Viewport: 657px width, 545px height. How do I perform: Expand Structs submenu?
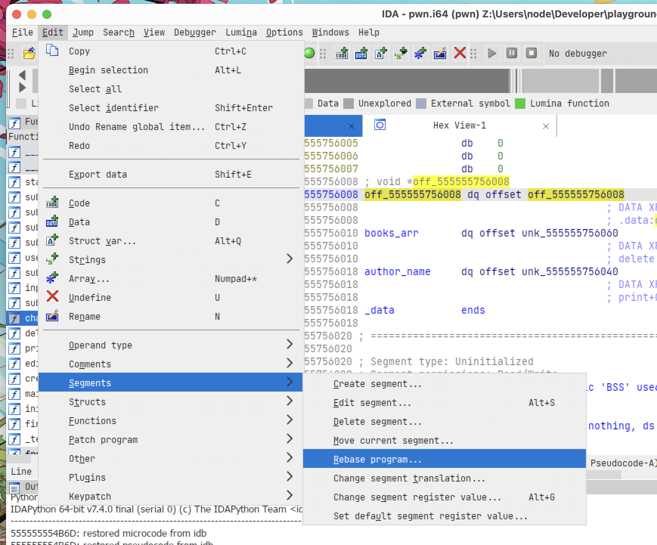click(x=290, y=401)
